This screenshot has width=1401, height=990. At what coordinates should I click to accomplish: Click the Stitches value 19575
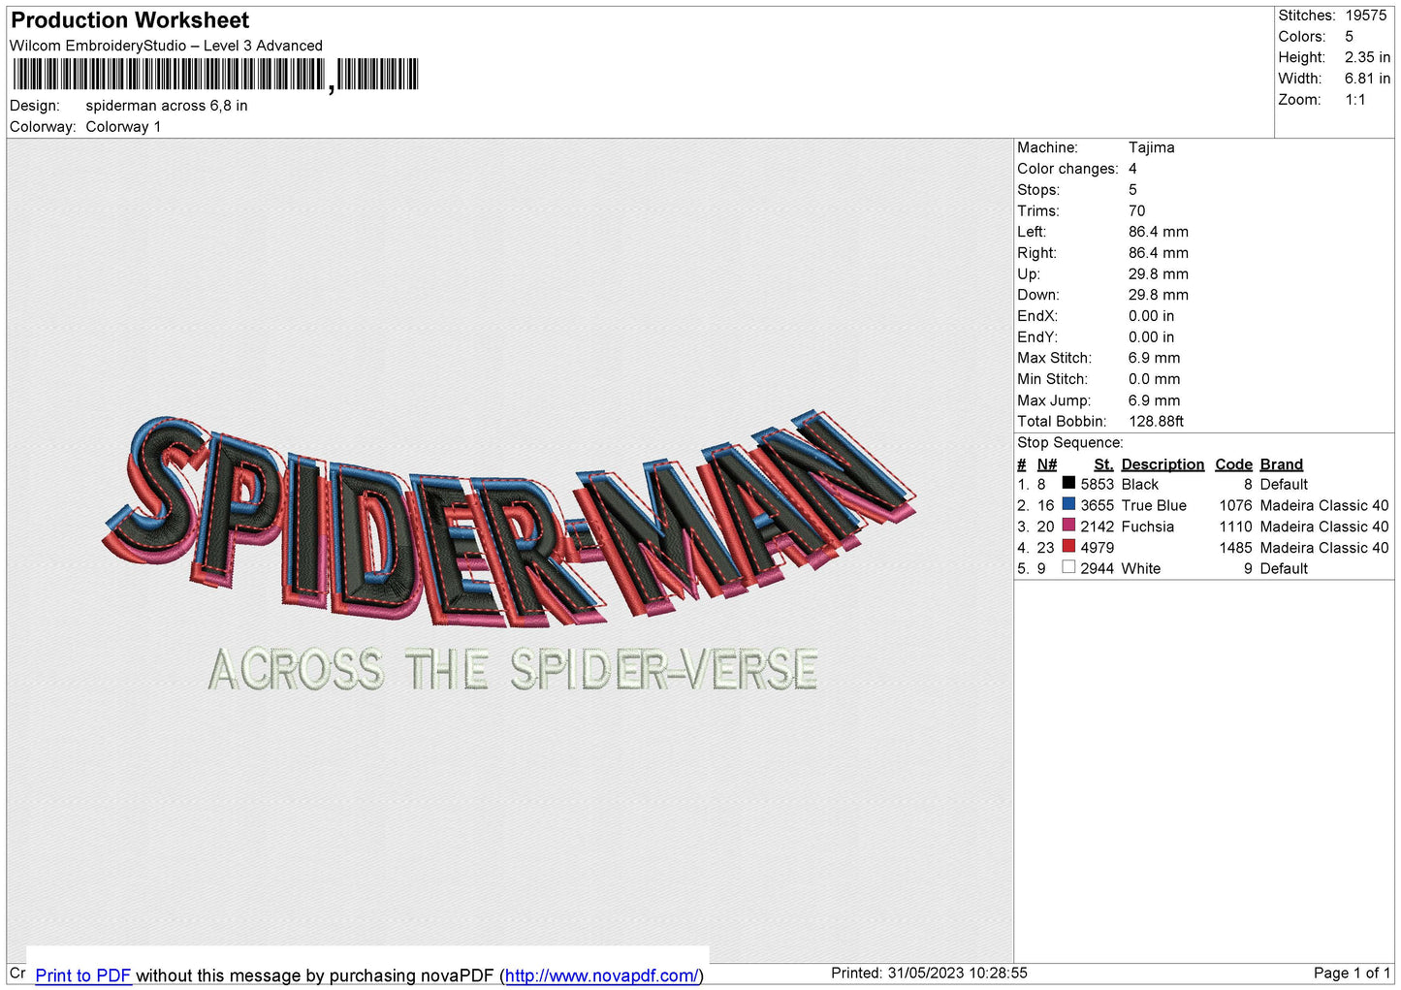(x=1366, y=16)
